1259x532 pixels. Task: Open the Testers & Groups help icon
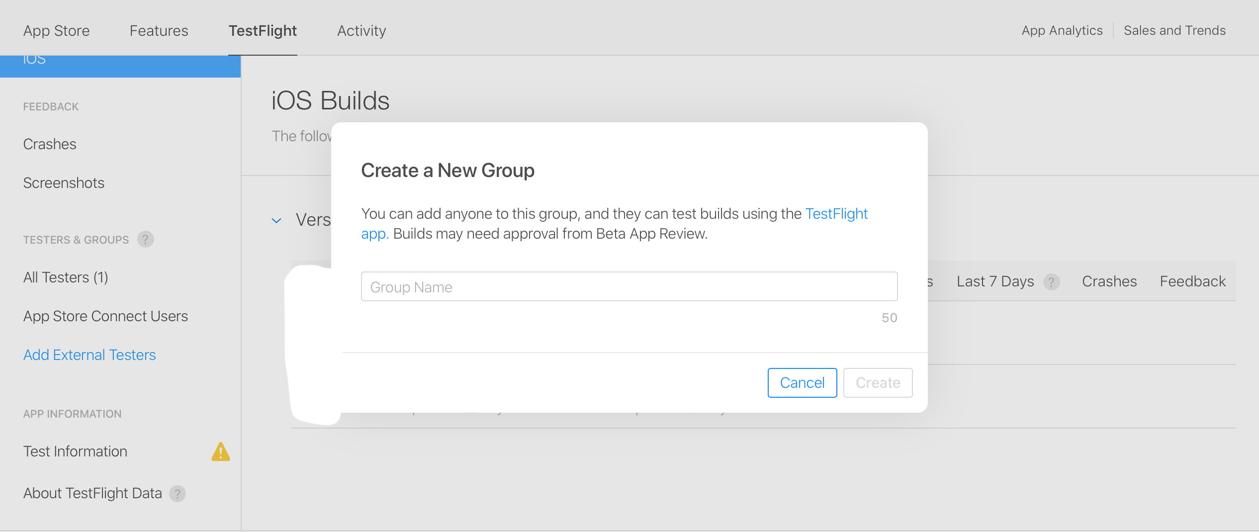(x=145, y=240)
